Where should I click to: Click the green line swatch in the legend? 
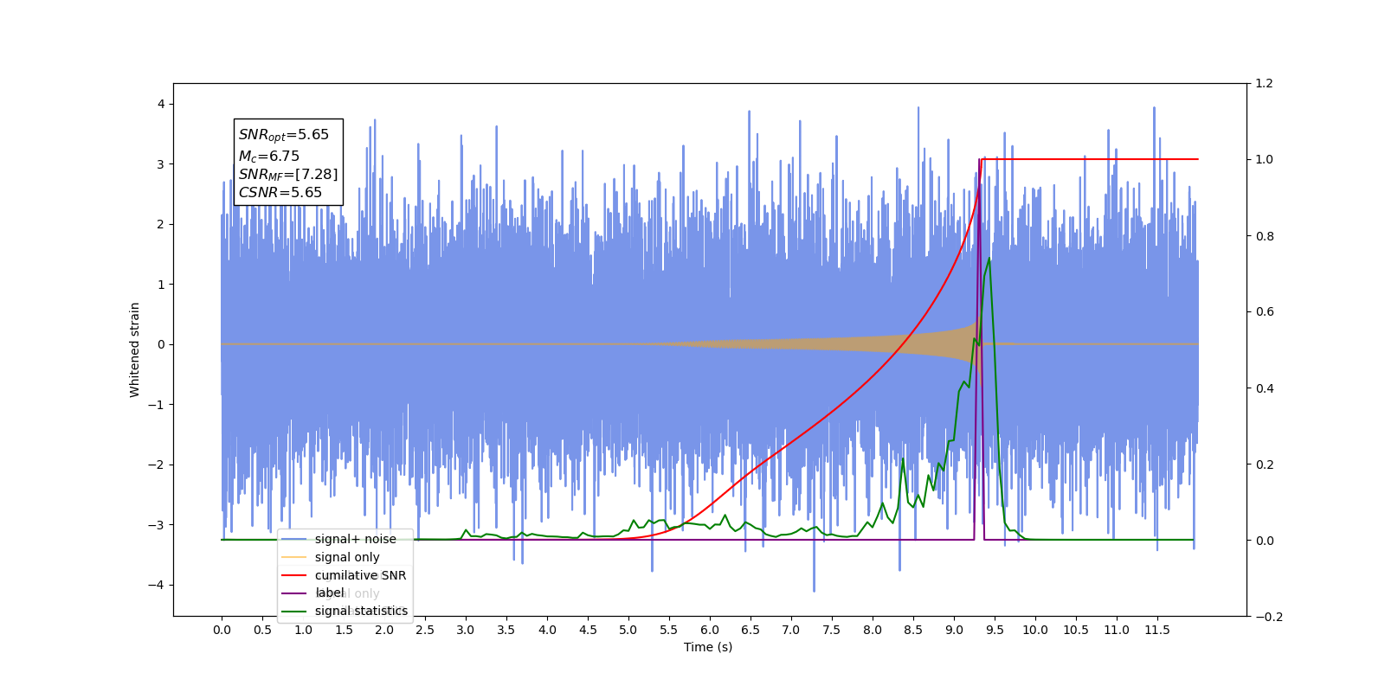[x=294, y=612]
